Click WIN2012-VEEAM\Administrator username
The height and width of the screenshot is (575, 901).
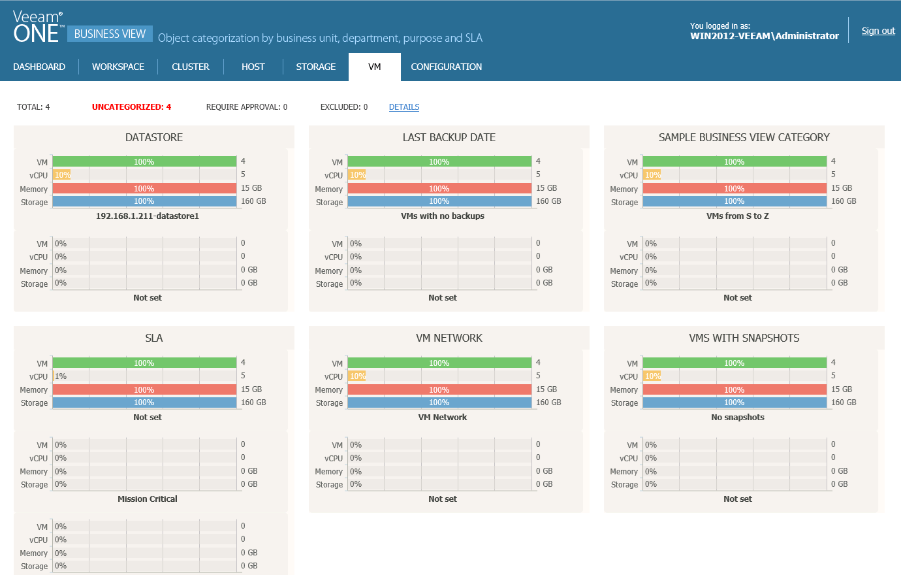tap(765, 36)
